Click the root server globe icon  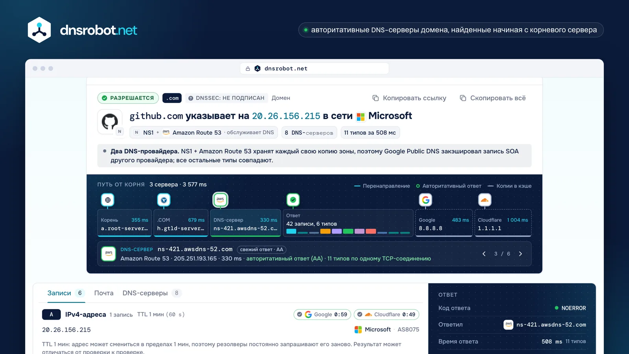108,200
